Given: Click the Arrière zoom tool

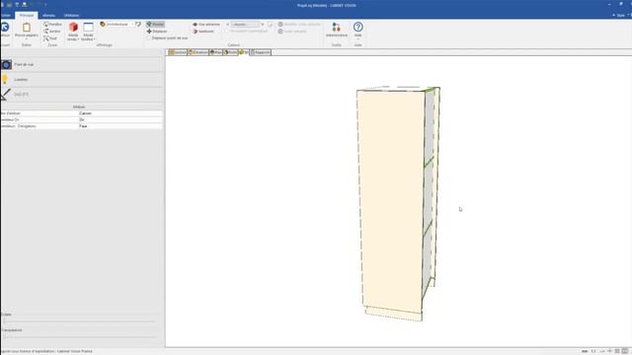Looking at the screenshot, I should click(x=52, y=31).
